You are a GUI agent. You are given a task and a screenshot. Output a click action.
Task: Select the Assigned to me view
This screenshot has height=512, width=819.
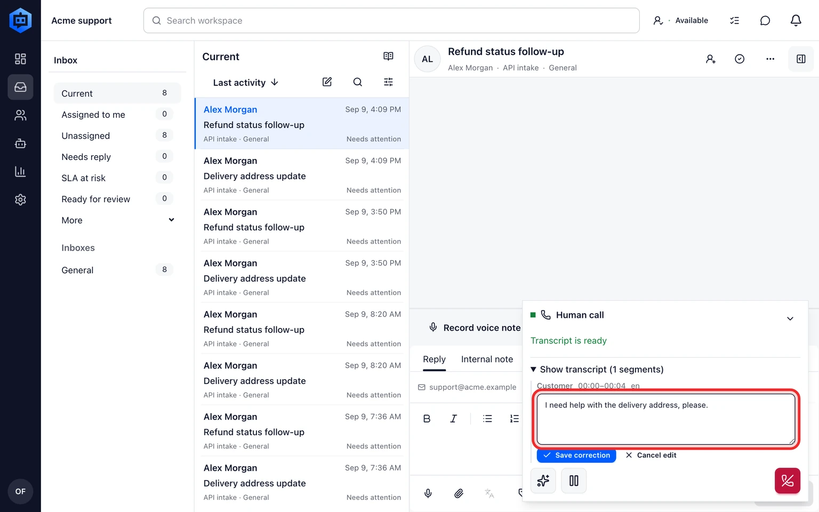(x=117, y=115)
